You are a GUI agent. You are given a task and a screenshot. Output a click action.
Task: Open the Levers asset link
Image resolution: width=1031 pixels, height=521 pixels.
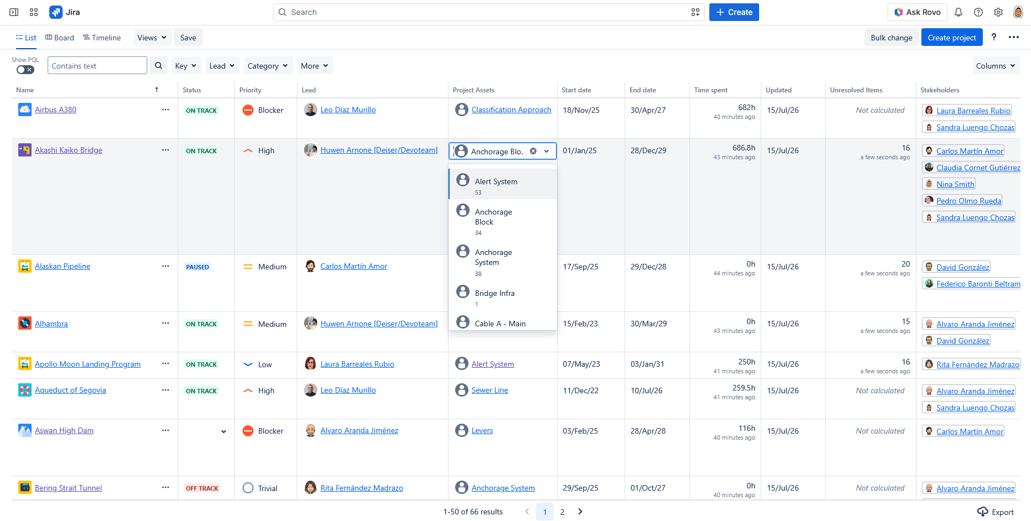point(482,430)
